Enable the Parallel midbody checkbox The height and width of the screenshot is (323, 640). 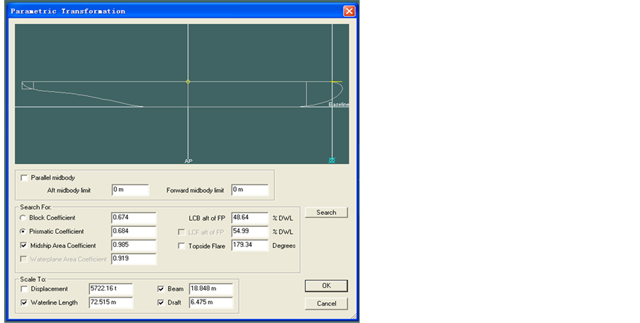coord(25,177)
